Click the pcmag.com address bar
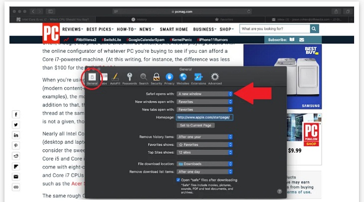The image size is (364, 202). 182,11
